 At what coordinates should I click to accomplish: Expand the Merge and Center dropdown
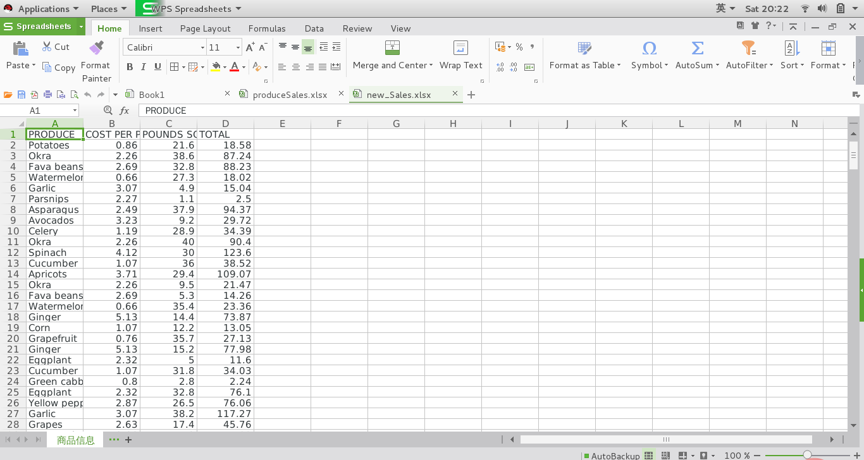[431, 66]
